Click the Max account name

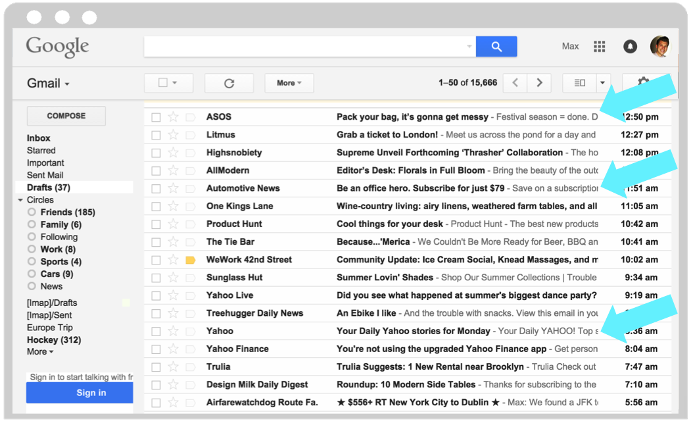click(x=570, y=46)
